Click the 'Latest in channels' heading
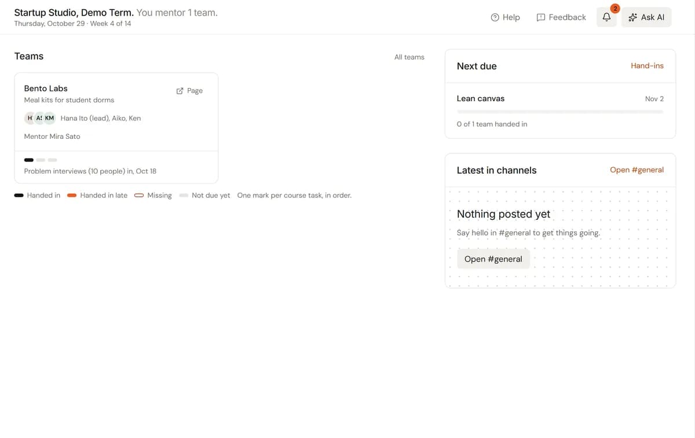 (496, 170)
